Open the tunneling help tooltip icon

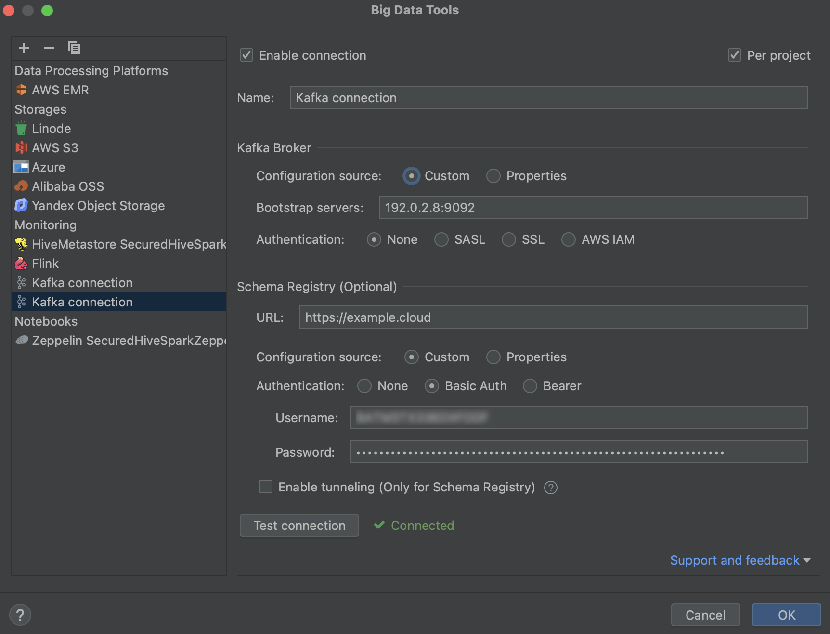point(550,488)
